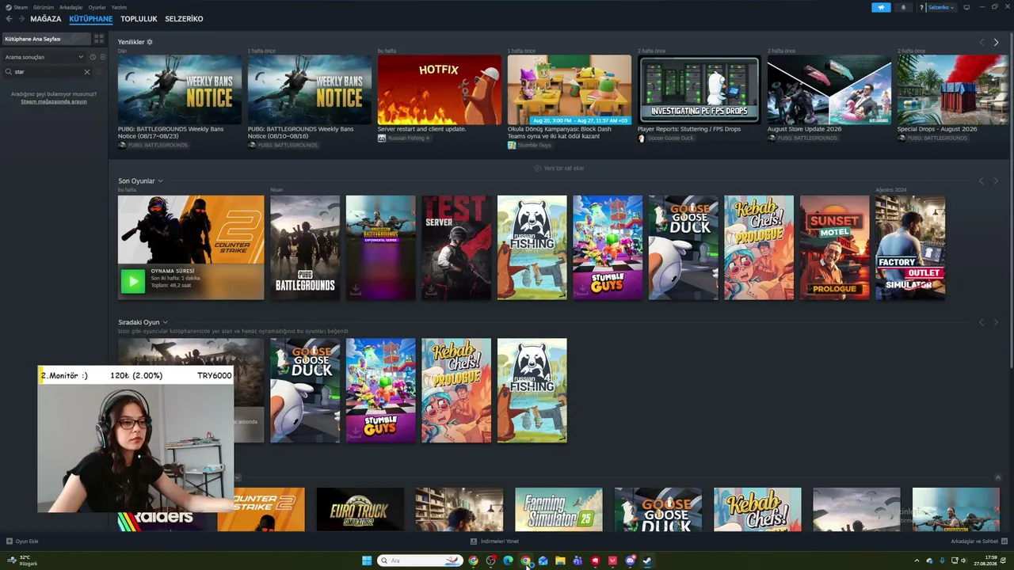
Task: Open the notifications bell
Action: (903, 7)
